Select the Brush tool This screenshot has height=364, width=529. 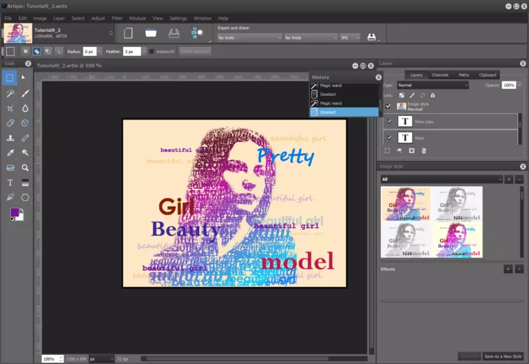[x=25, y=93]
